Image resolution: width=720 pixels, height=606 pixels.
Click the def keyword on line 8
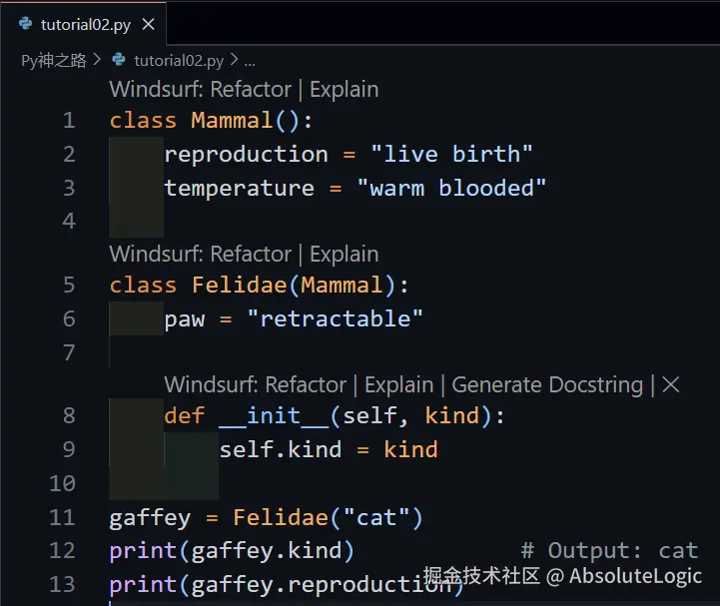[185, 416]
